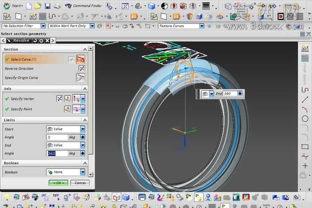
Task: Open the Command Finder
Action: pyautogui.click(x=83, y=6)
